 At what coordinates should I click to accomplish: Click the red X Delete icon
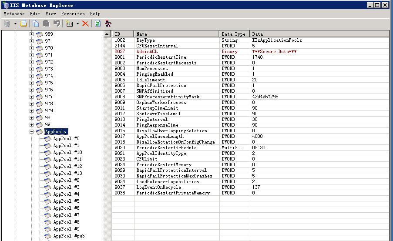tap(85, 23)
